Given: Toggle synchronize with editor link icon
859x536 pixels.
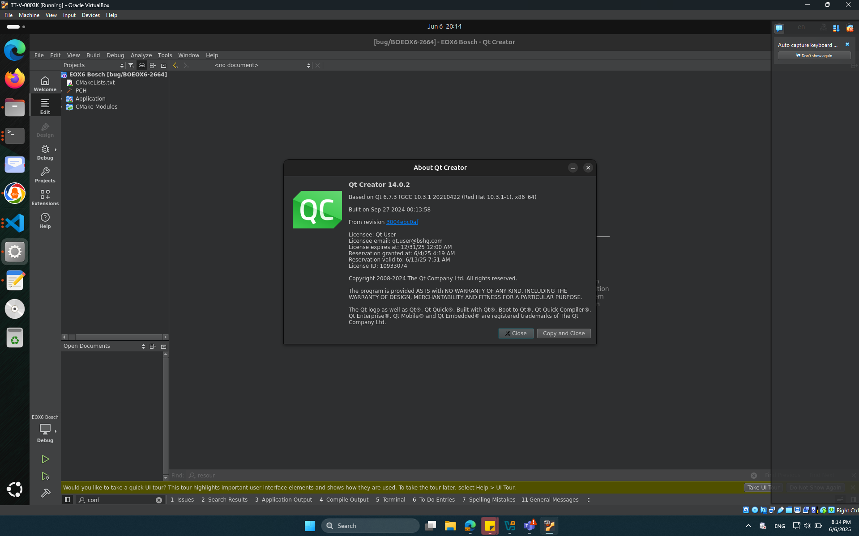Looking at the screenshot, I should tap(142, 65).
